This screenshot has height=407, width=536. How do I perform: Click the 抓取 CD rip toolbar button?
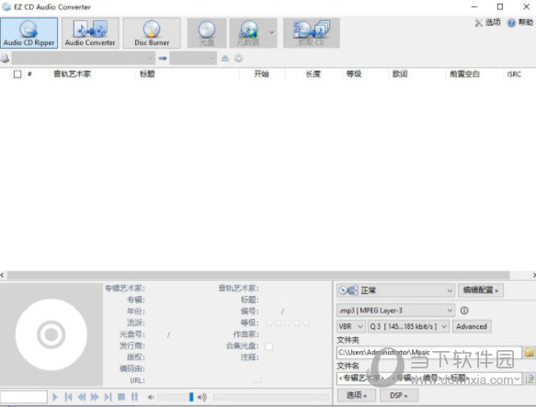click(311, 33)
